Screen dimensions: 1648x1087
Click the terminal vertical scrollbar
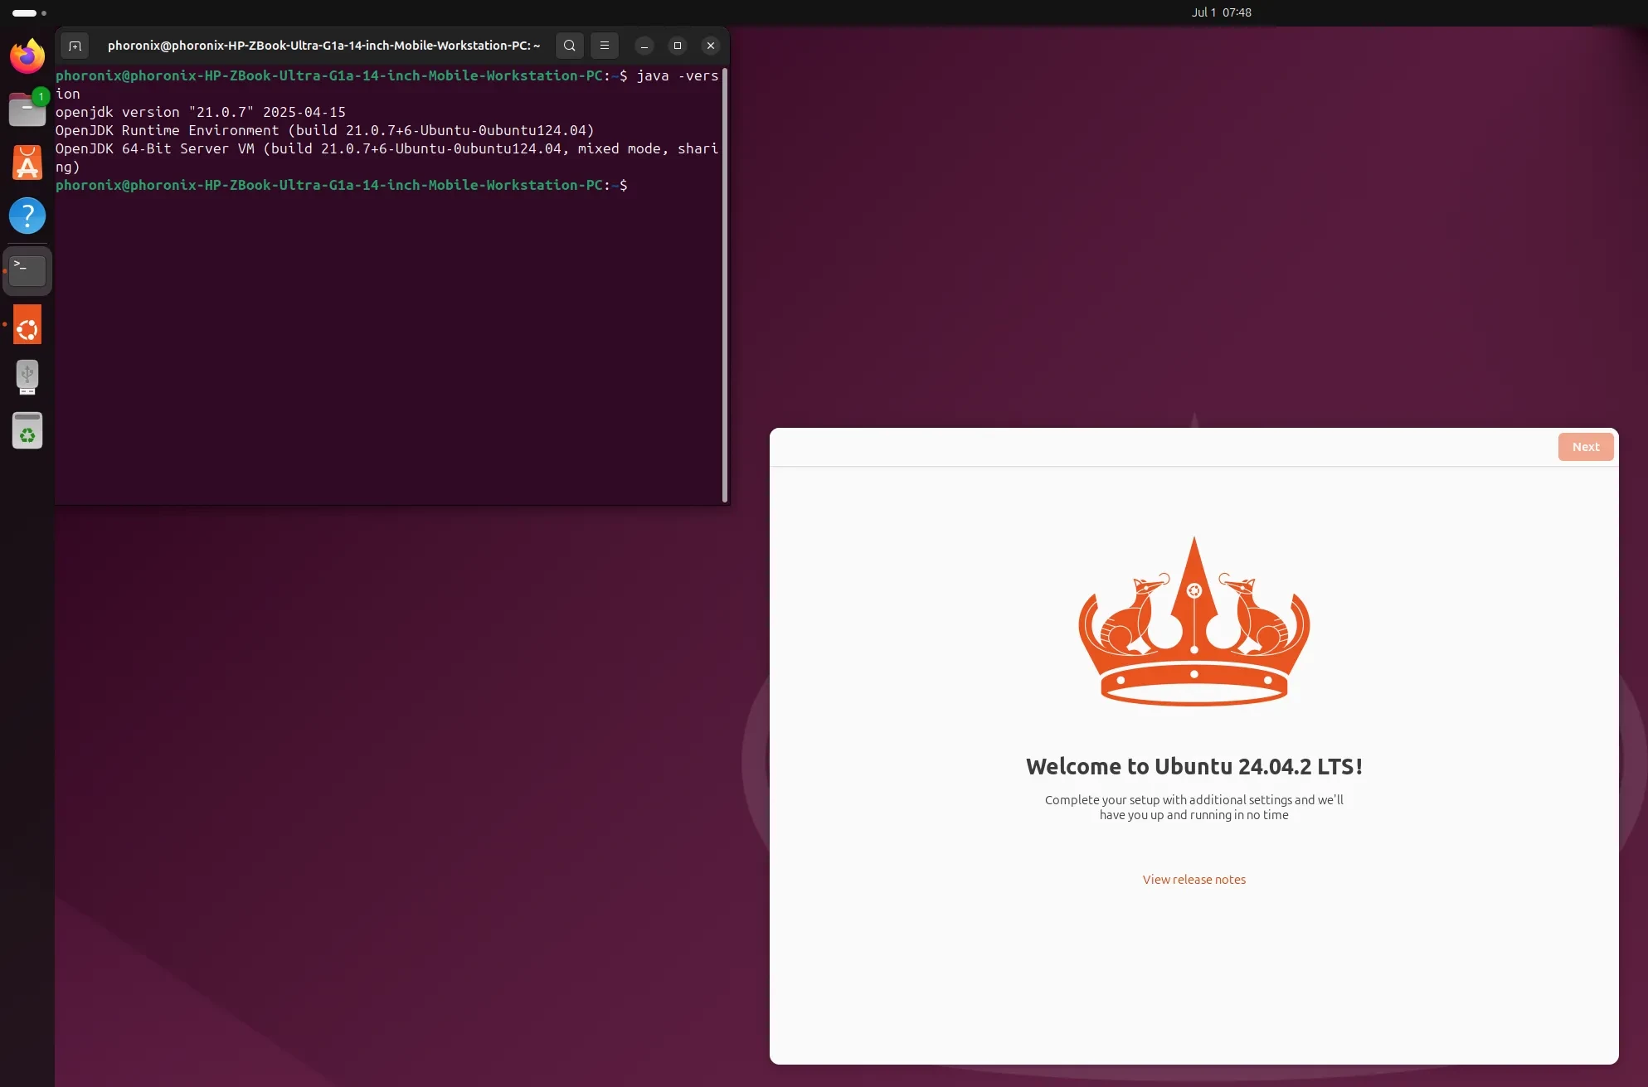725,284
